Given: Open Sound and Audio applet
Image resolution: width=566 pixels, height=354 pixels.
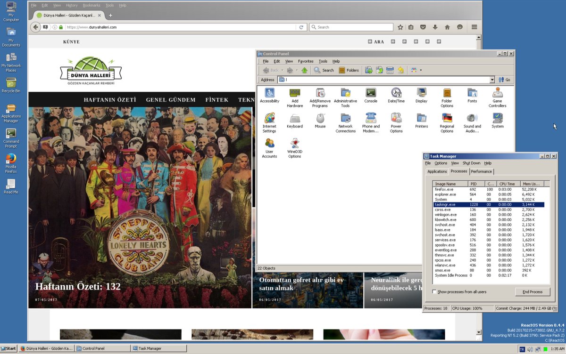Looking at the screenshot, I should coord(472,123).
